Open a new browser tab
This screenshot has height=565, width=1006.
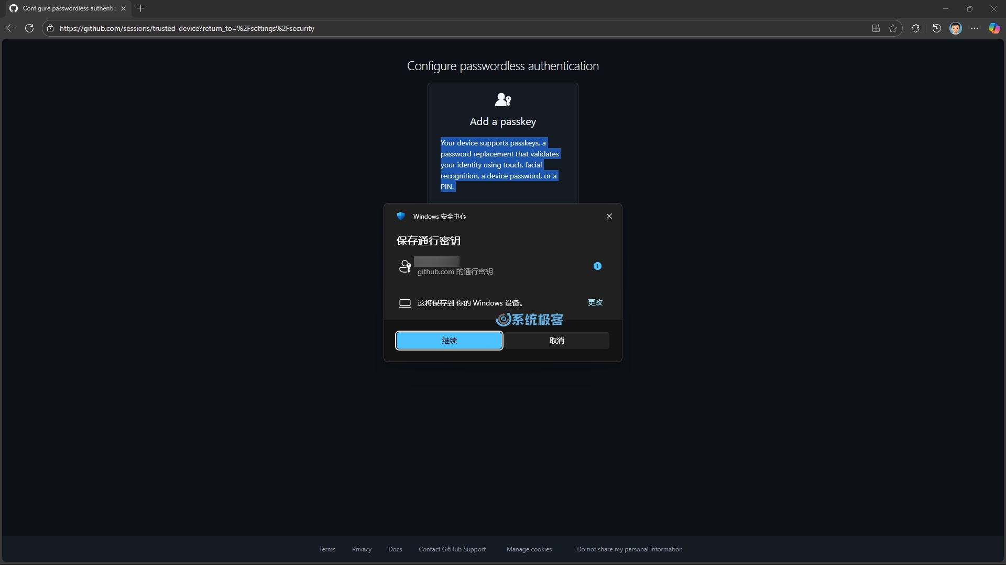pyautogui.click(x=140, y=8)
